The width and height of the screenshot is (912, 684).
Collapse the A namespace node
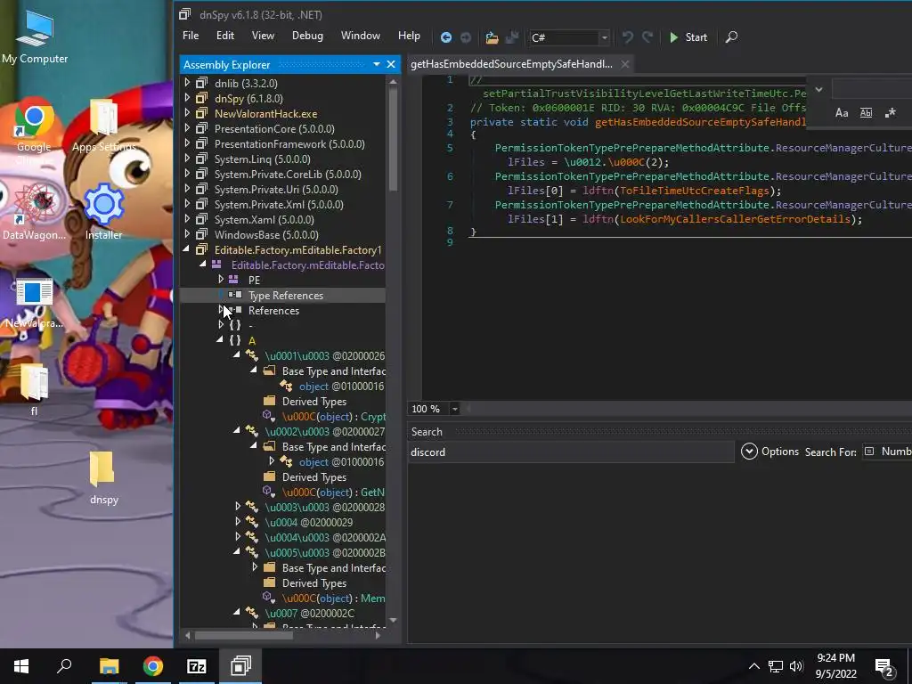pos(220,340)
